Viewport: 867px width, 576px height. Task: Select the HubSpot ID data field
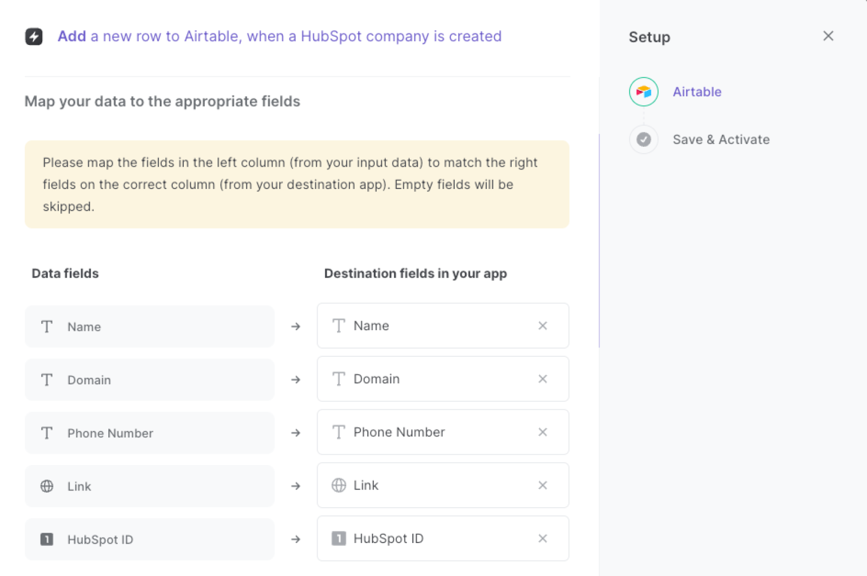[150, 540]
